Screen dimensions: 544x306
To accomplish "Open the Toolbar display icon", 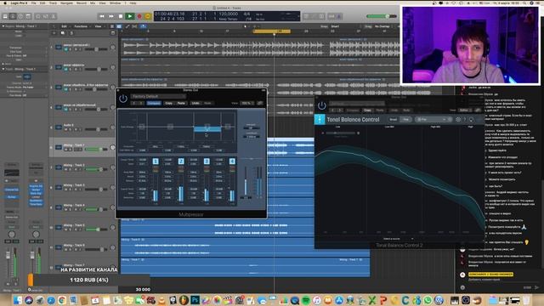I will (28, 16).
